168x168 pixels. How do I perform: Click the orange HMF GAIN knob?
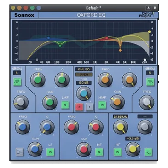[117, 102]
